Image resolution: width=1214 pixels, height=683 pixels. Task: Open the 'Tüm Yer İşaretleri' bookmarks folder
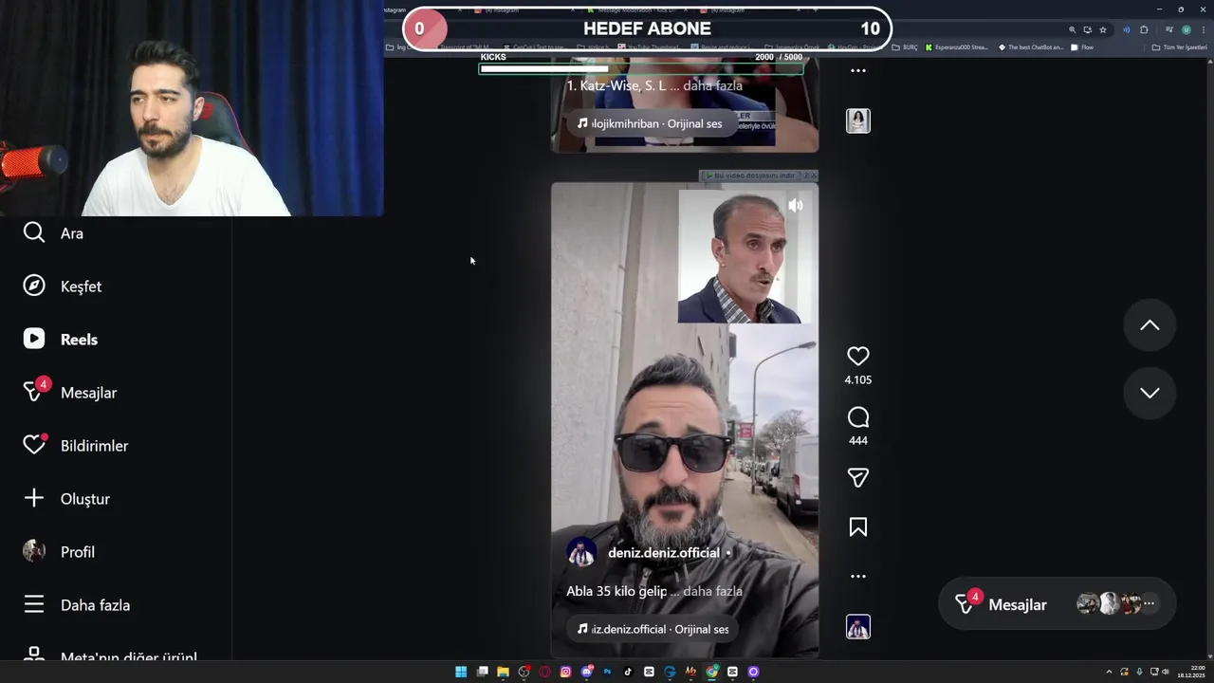1179,47
